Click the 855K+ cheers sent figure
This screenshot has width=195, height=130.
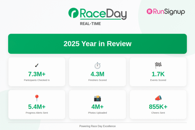coord(158,107)
